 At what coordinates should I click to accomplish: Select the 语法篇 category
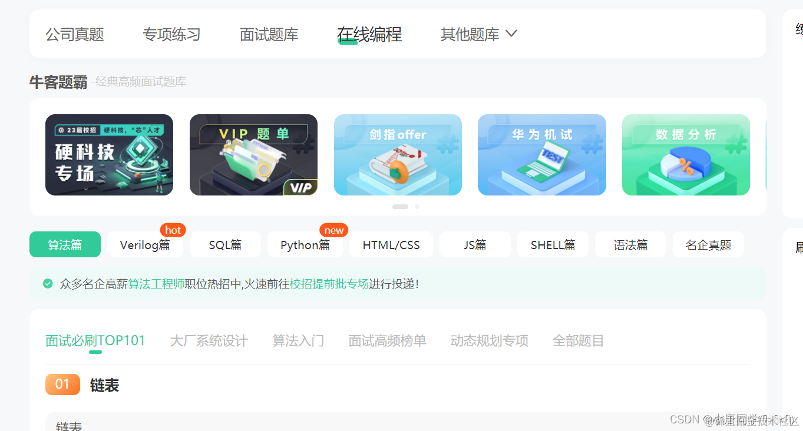pyautogui.click(x=630, y=244)
